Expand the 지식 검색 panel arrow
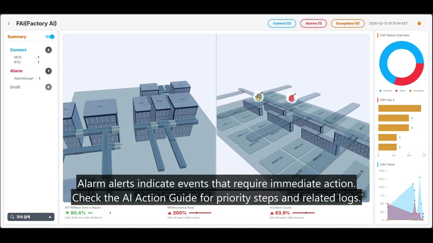This screenshot has width=433, height=243. point(50,217)
